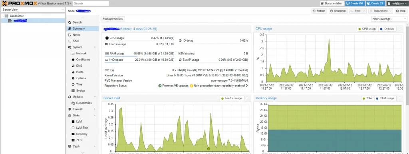The image size is (409, 154).
Task: Click the CPU chip icon beside CPU usage
Action: click(107, 38)
